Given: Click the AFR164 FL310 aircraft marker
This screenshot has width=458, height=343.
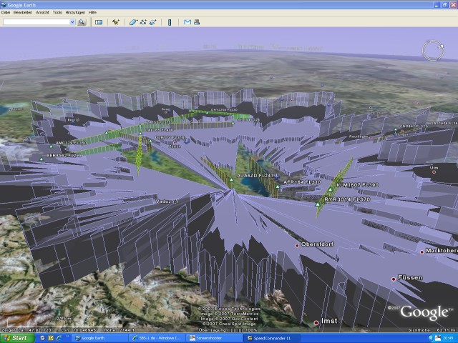Looking at the screenshot, I should coord(278,187).
